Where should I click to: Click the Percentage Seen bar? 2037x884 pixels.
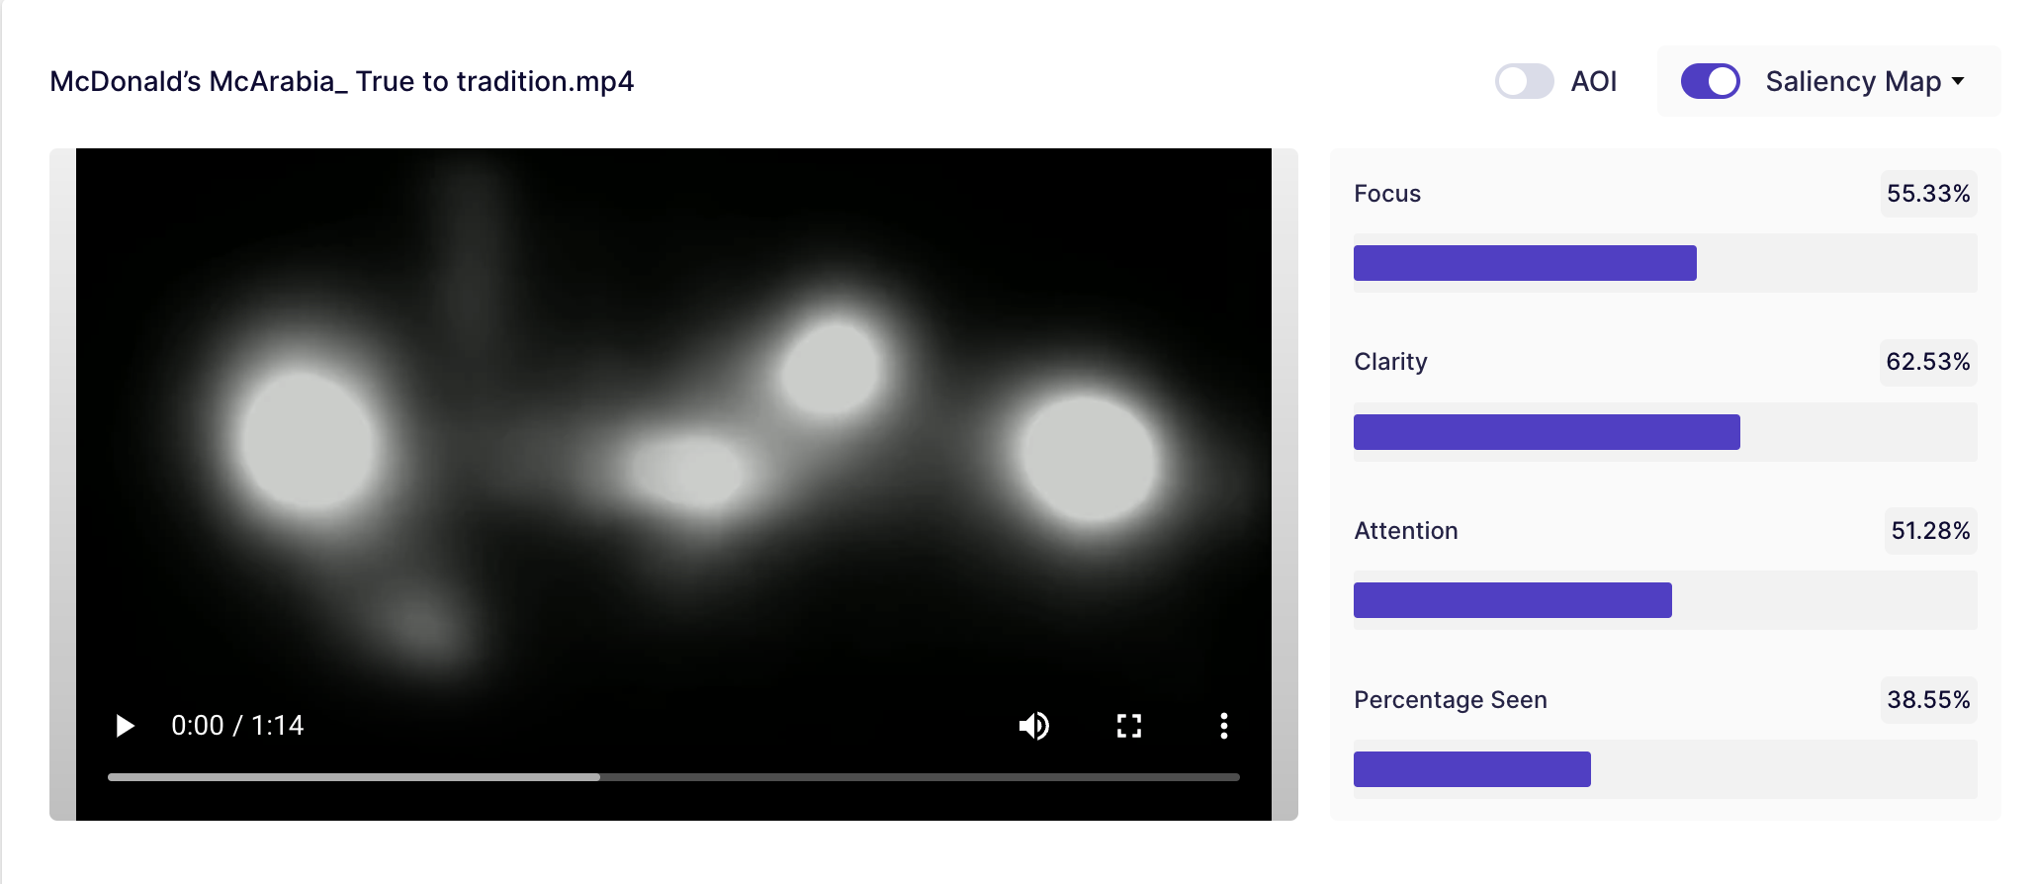1471,769
